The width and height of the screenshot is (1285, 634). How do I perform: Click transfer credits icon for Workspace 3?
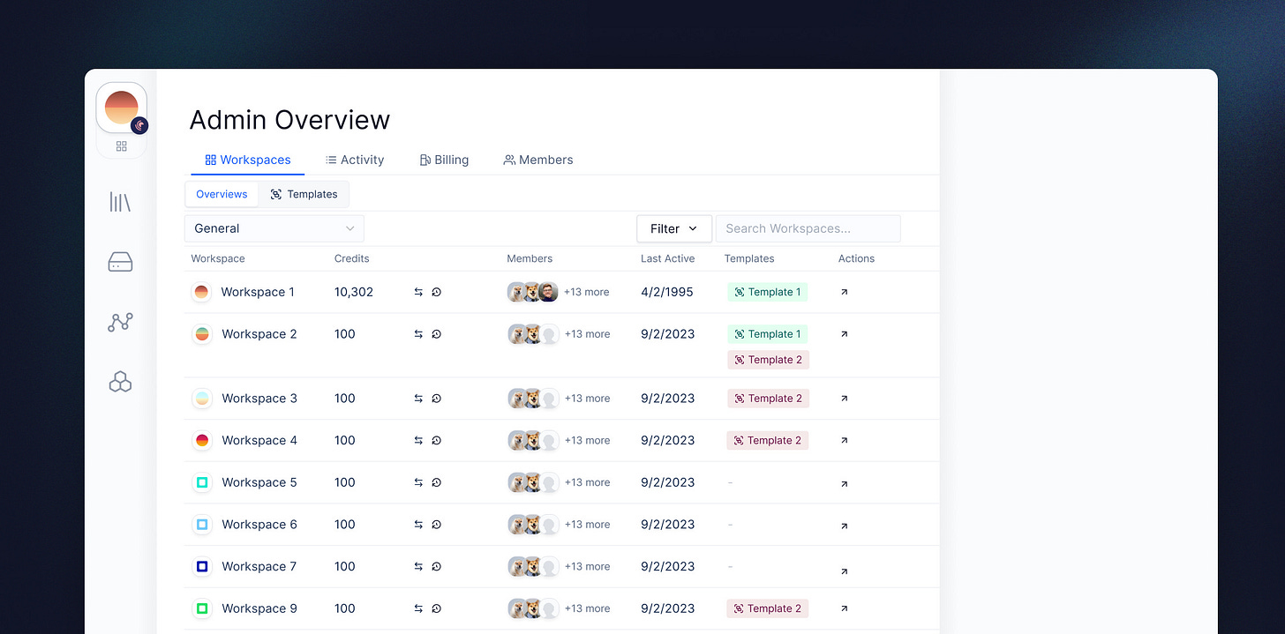pyautogui.click(x=418, y=399)
